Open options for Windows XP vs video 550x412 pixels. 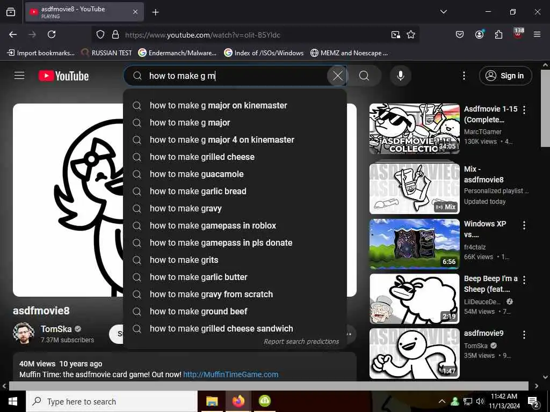pos(524,225)
